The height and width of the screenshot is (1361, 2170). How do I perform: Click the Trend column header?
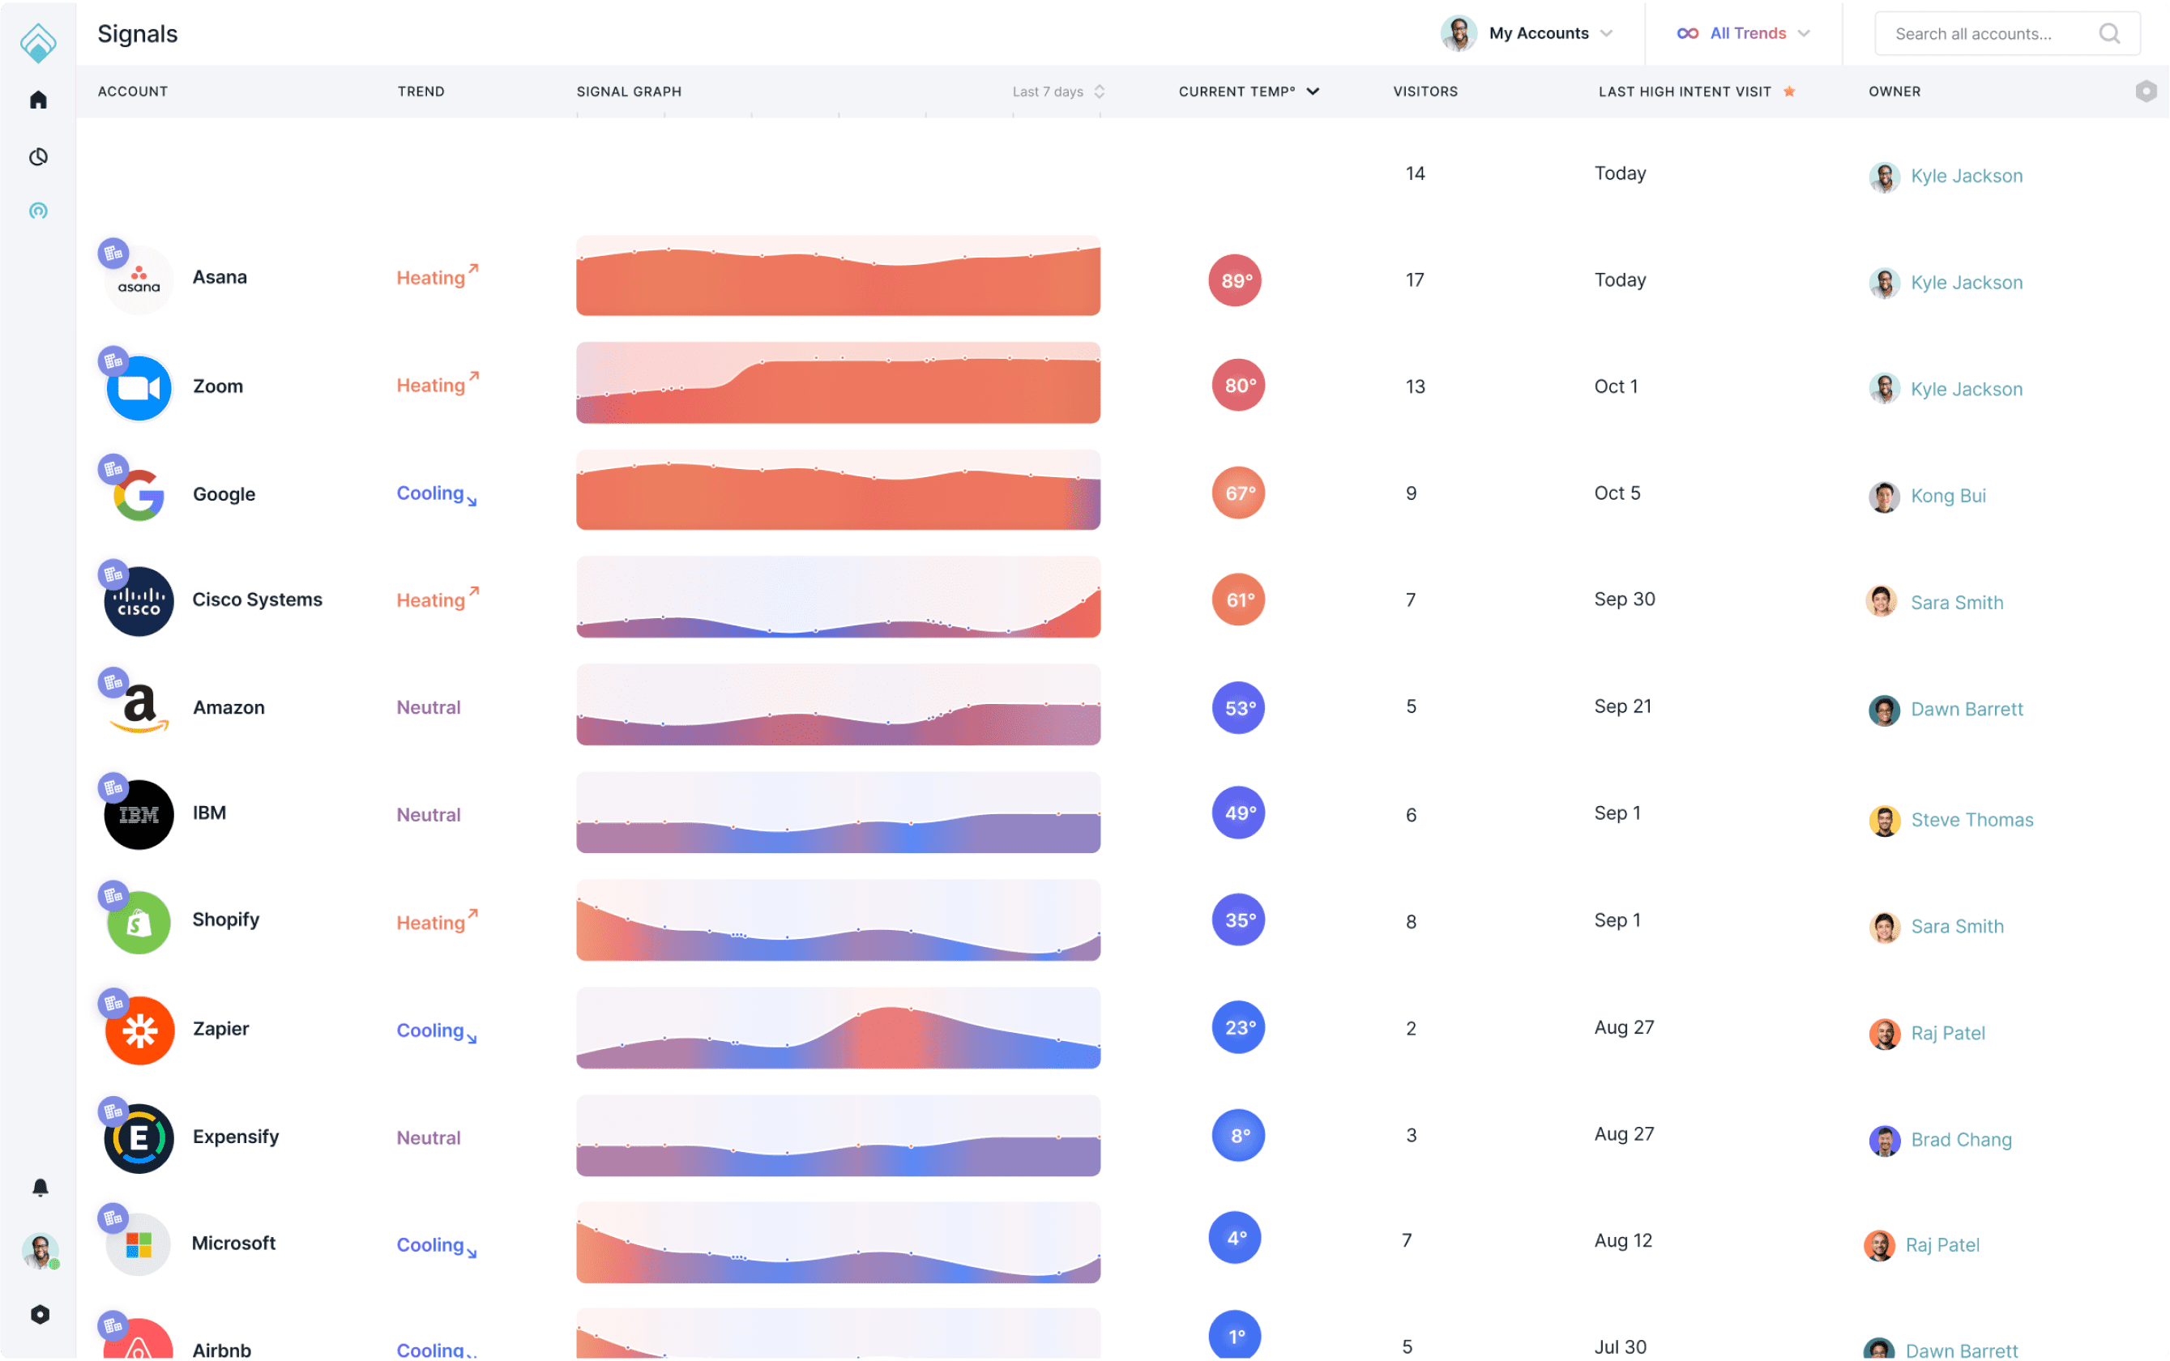coord(421,91)
